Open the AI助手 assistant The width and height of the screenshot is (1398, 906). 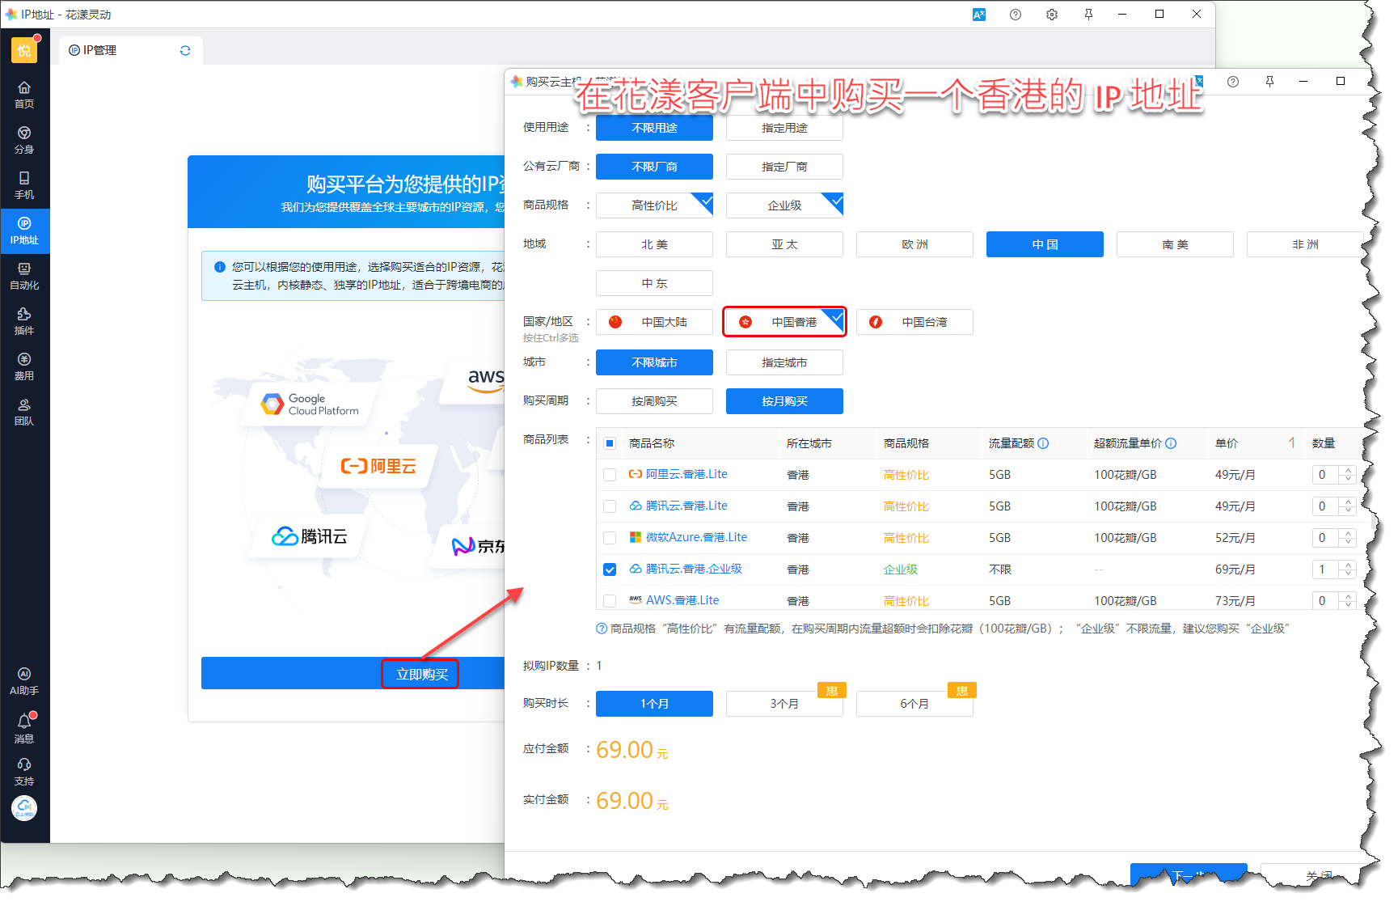(x=24, y=681)
